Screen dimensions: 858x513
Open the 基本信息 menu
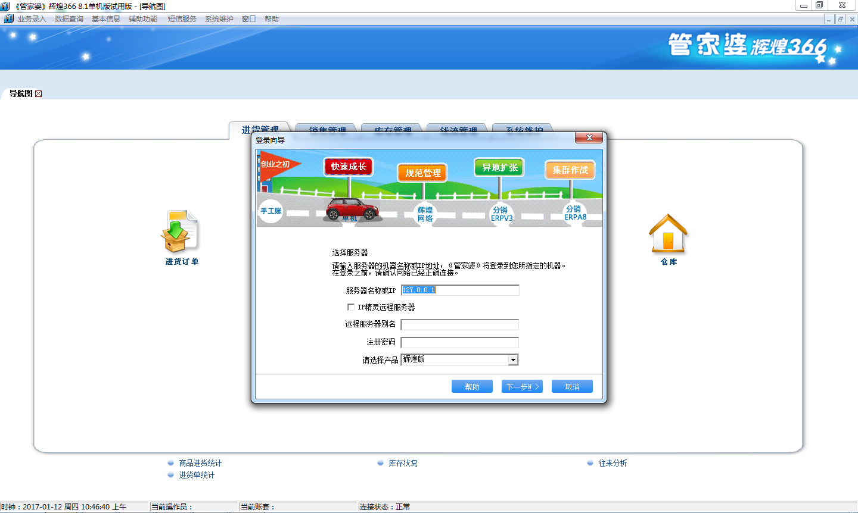click(x=106, y=19)
